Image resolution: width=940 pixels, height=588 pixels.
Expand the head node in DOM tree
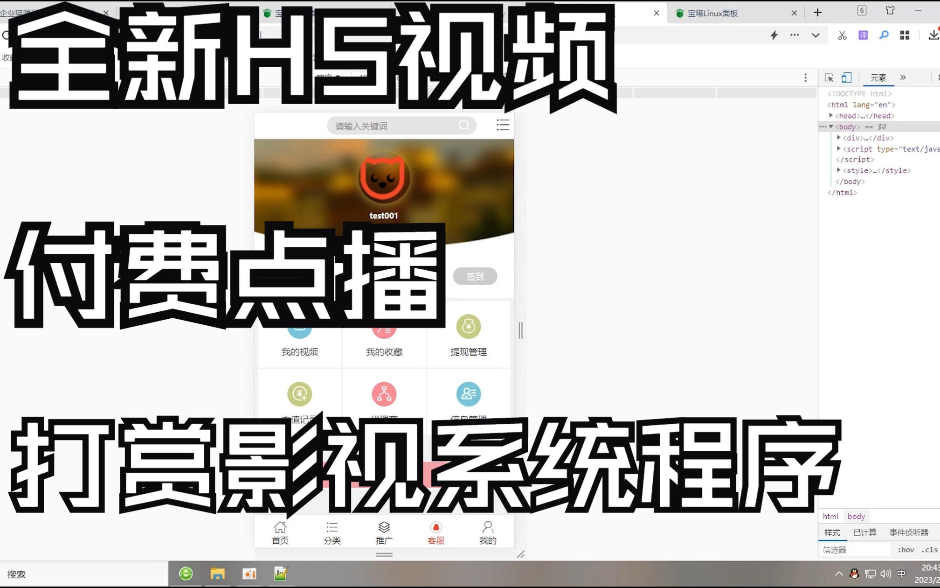tap(831, 115)
